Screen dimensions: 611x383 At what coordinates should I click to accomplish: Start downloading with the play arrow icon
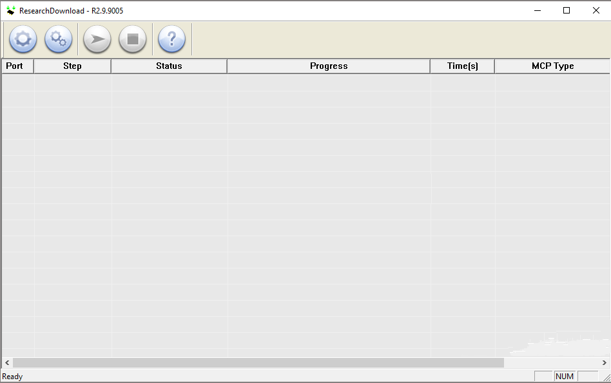point(97,39)
